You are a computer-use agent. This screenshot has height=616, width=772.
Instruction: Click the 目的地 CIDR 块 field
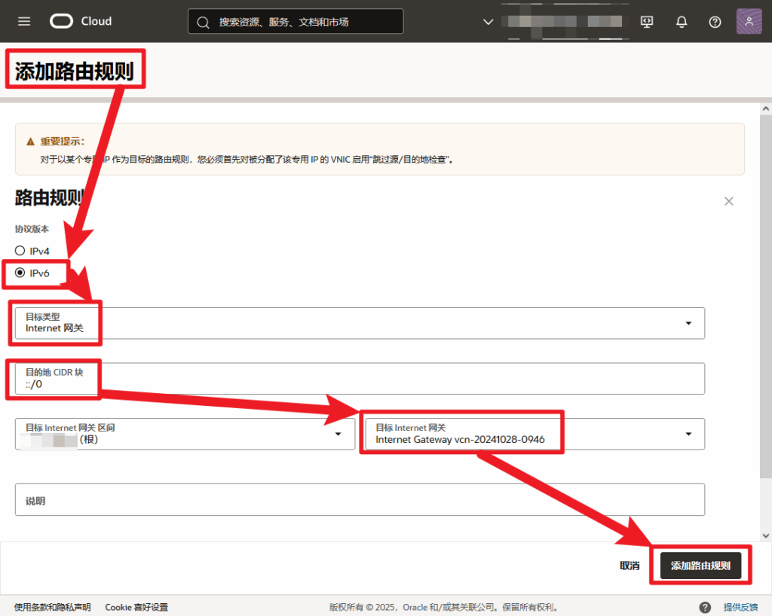(360, 379)
